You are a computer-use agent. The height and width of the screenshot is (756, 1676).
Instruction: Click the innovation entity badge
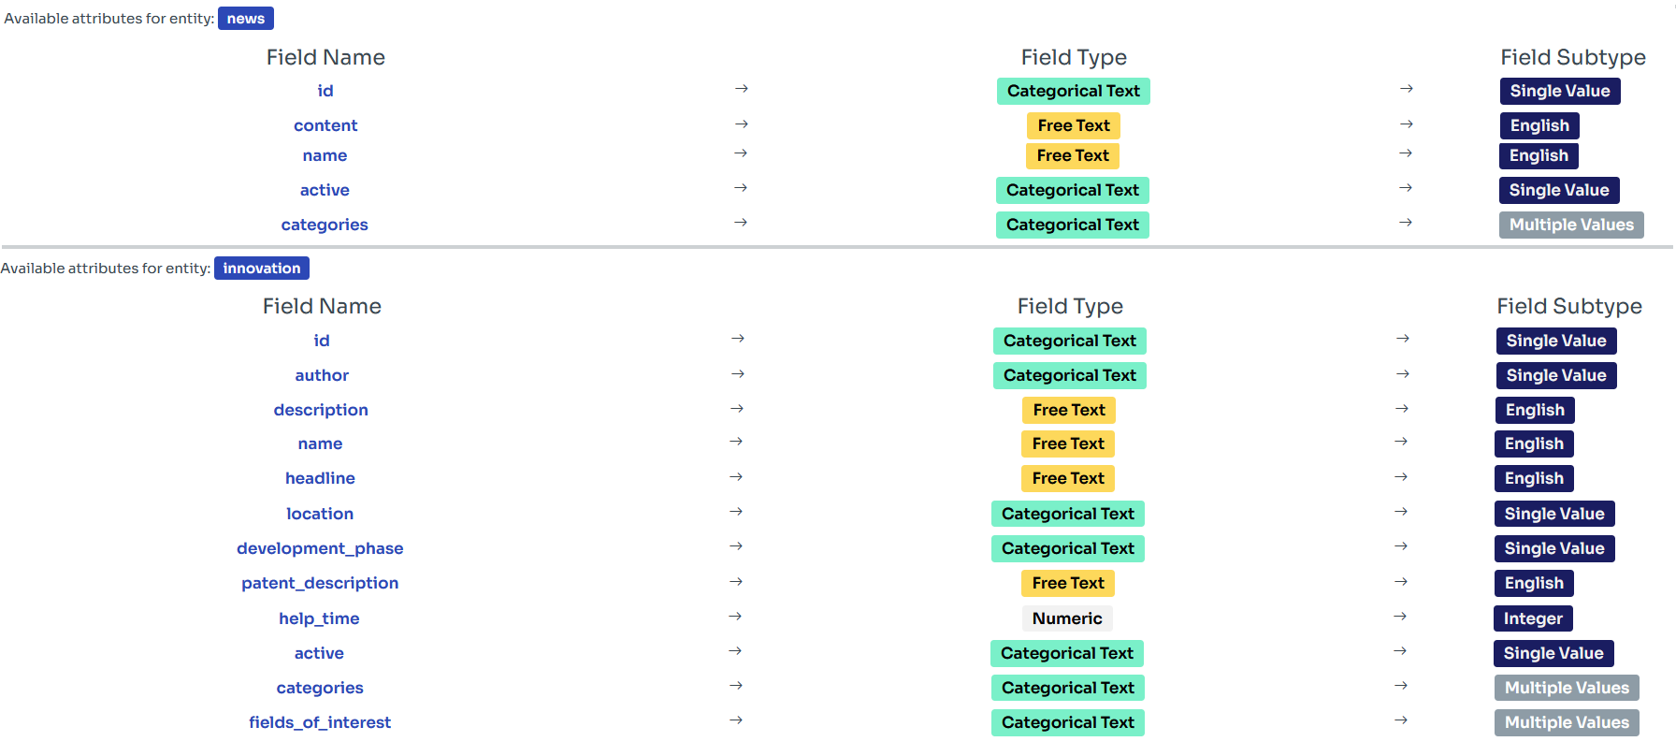tap(261, 269)
